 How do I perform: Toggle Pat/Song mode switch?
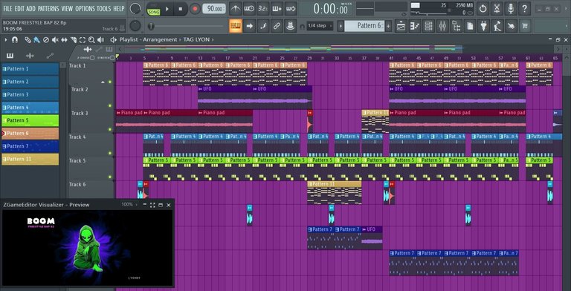click(153, 9)
